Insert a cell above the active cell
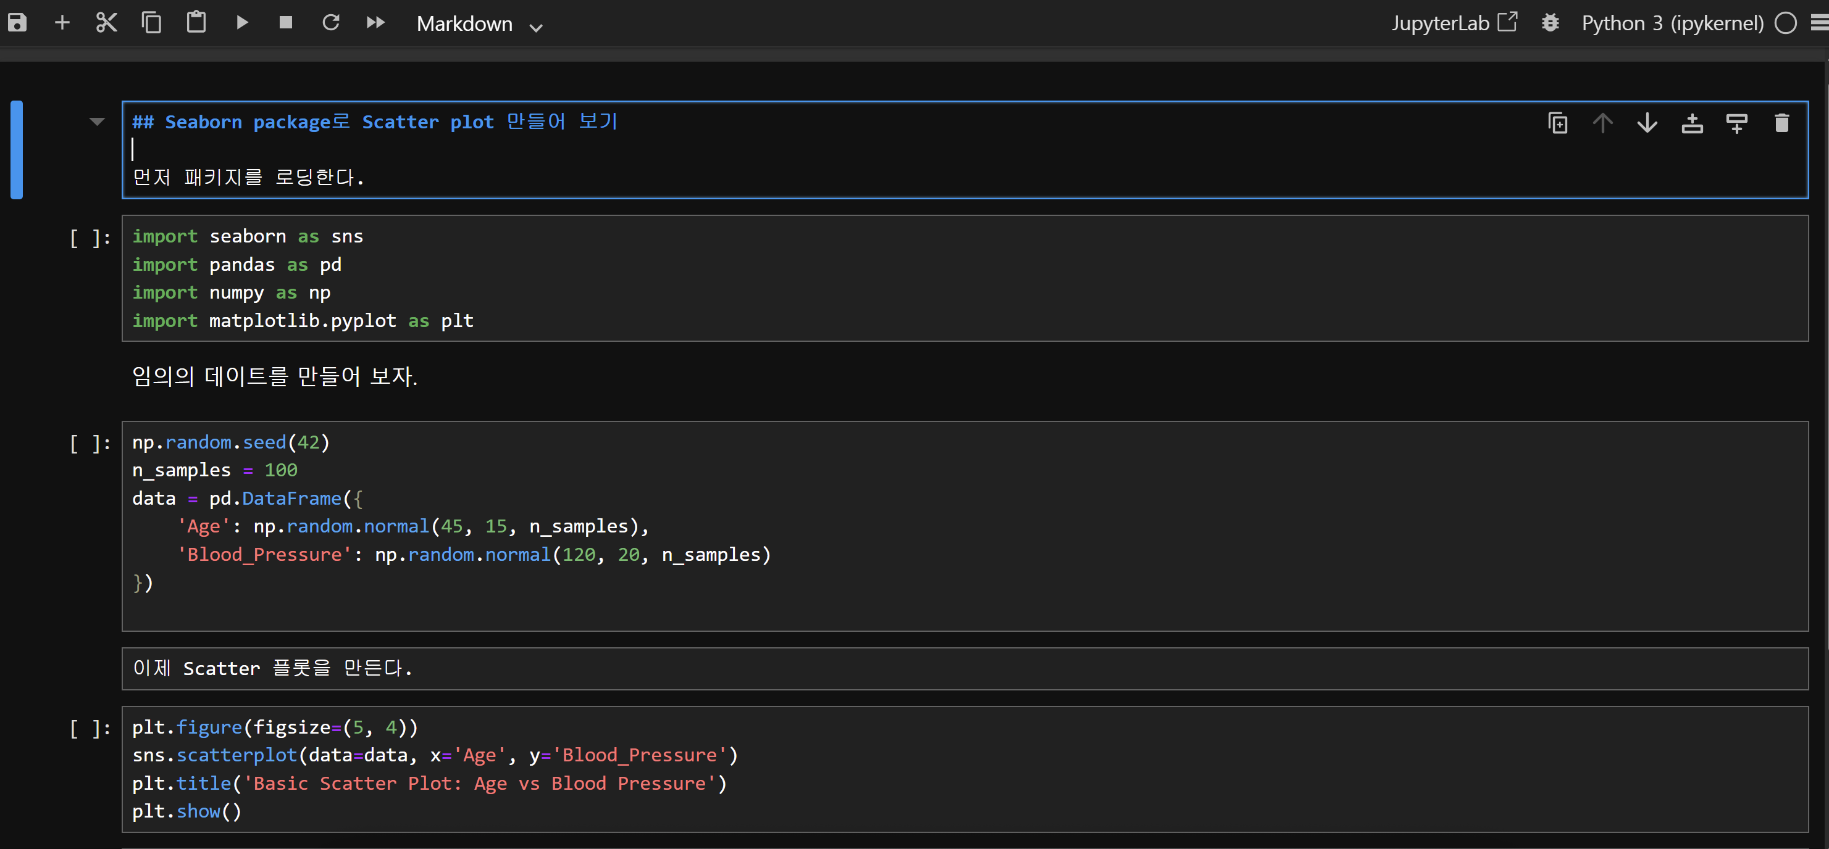The image size is (1829, 849). pos(1692,123)
